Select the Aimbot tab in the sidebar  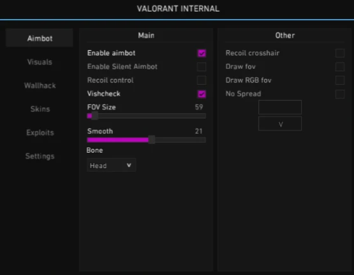point(40,38)
